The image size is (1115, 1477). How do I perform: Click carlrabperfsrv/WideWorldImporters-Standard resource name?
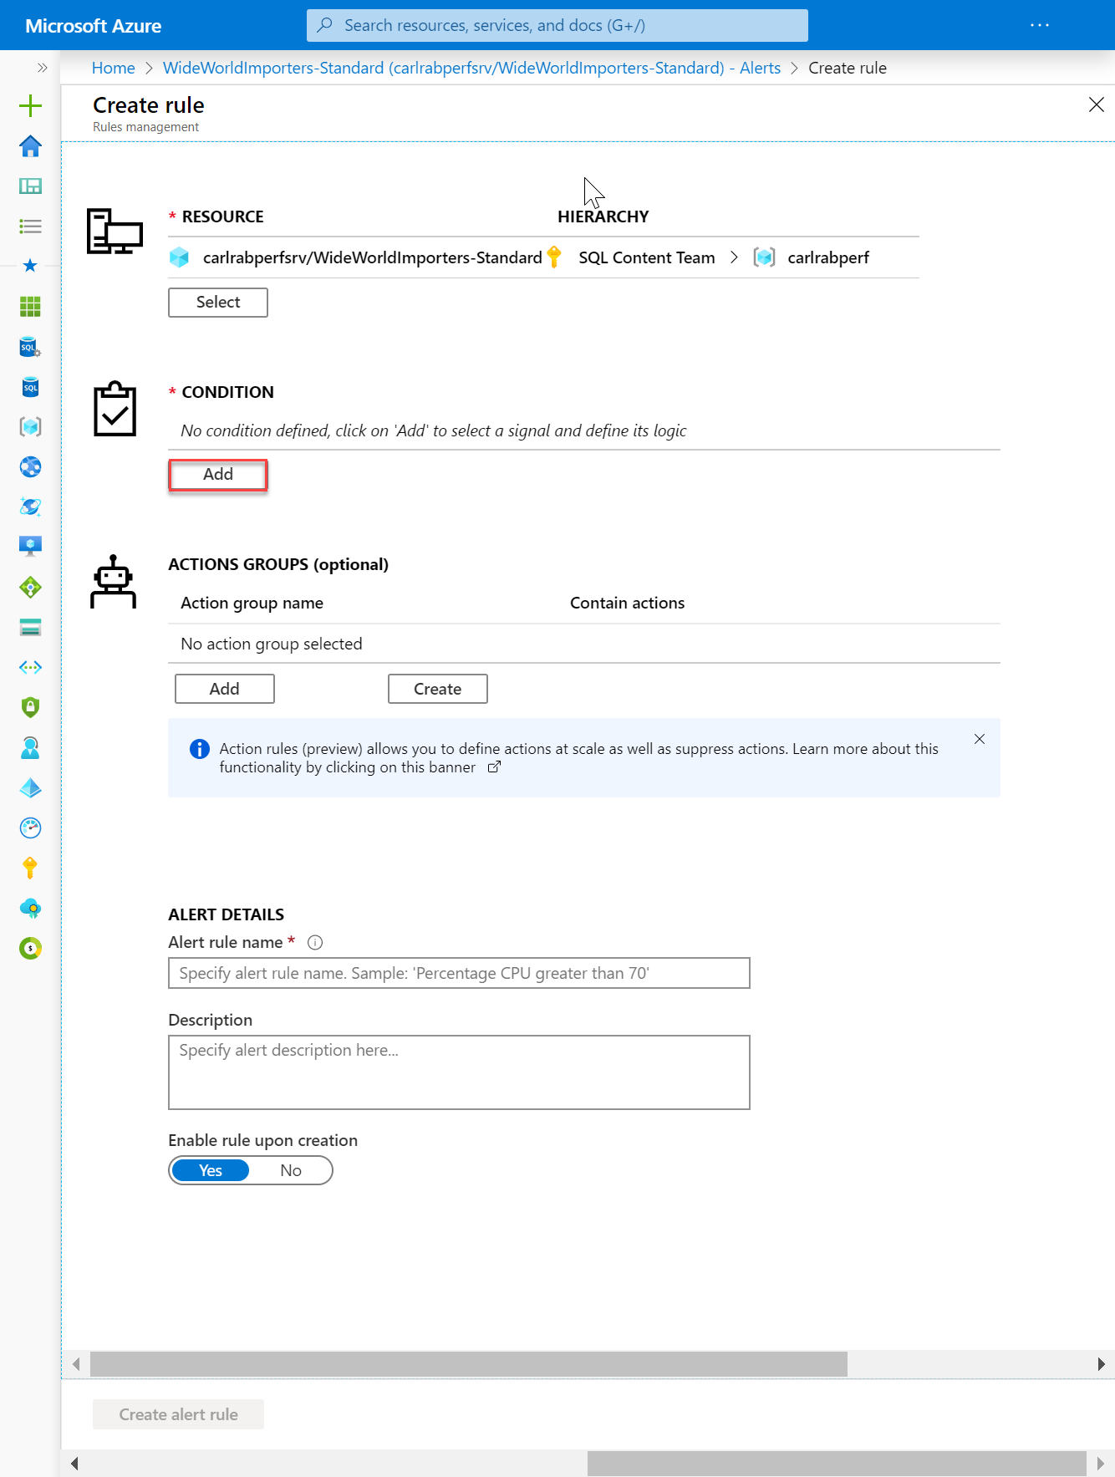coord(373,257)
